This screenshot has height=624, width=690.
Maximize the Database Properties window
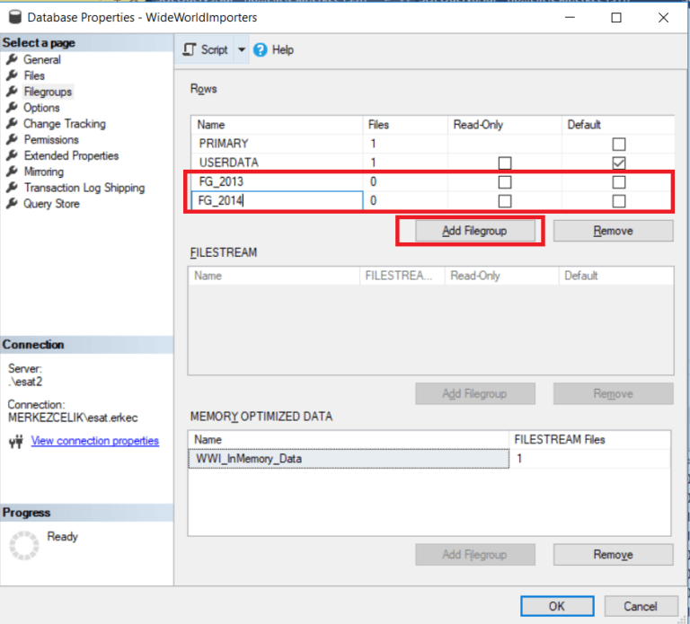click(616, 18)
